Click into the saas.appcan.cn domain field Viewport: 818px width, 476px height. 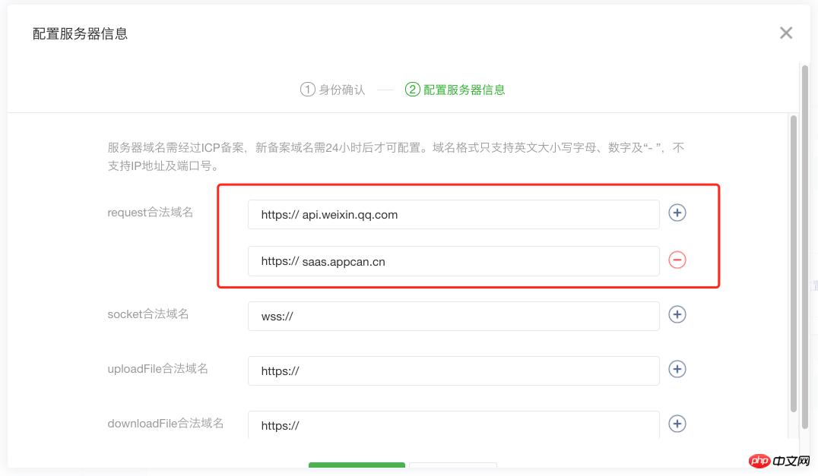pyautogui.click(x=453, y=261)
